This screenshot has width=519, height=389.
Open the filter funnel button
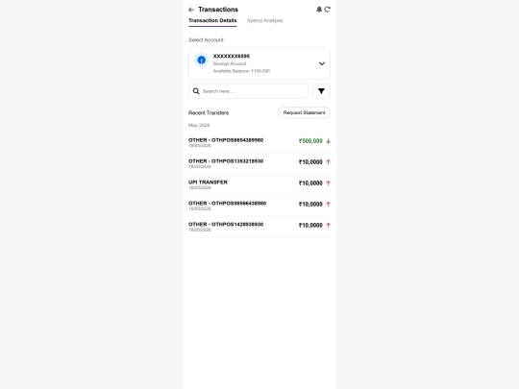point(321,91)
